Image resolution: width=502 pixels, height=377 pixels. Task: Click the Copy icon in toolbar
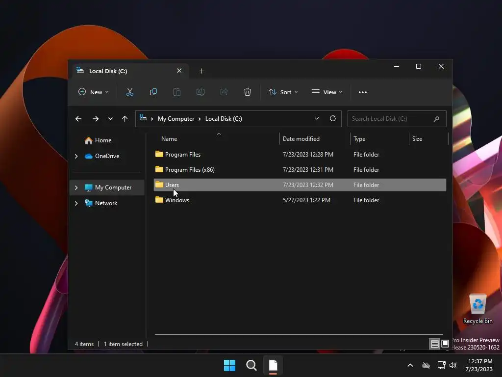coord(153,92)
